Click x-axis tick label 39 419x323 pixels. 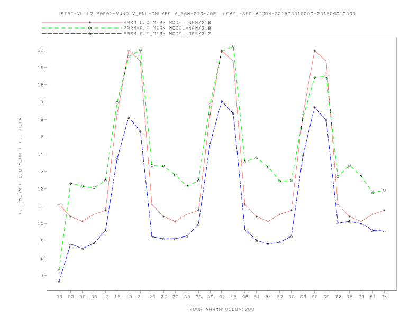pos(210,297)
